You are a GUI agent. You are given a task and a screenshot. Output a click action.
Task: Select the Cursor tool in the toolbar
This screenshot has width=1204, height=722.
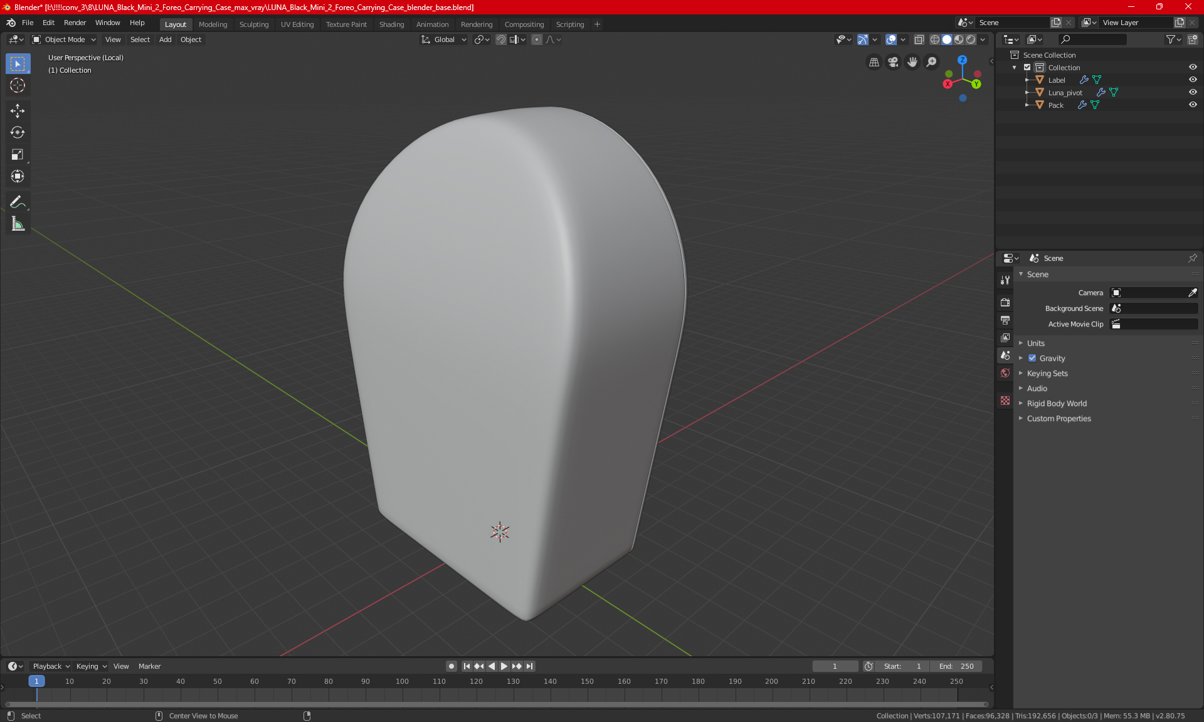(x=18, y=86)
